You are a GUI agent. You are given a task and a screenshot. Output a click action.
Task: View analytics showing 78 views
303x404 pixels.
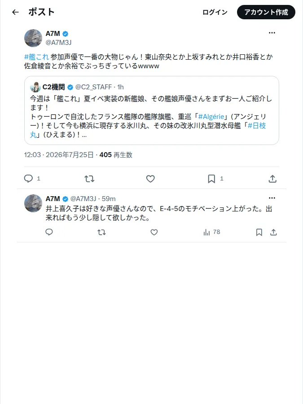[211, 232]
